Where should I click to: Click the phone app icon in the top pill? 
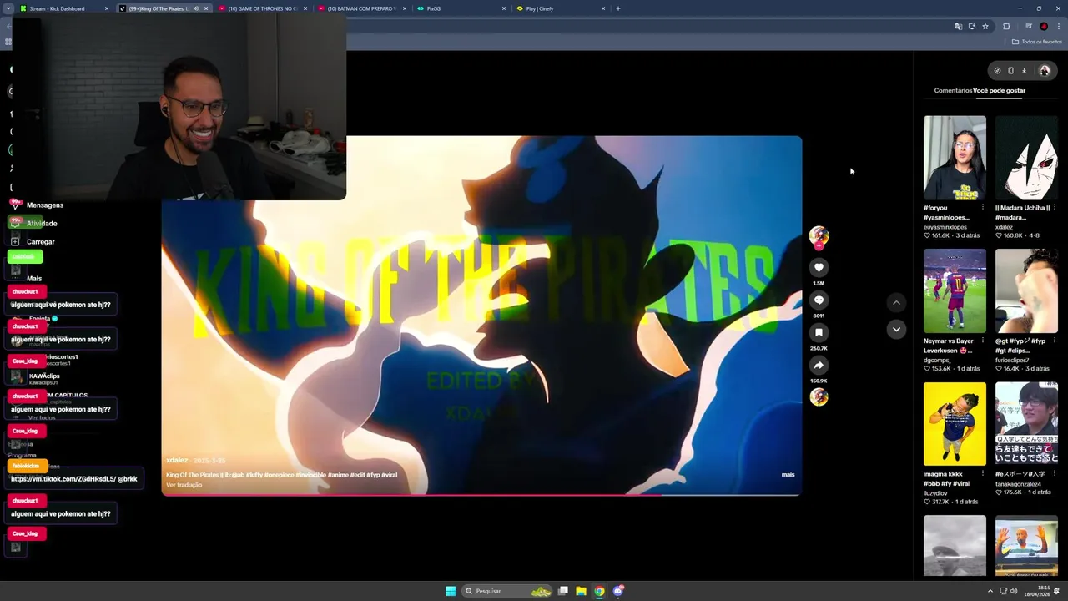click(1010, 71)
